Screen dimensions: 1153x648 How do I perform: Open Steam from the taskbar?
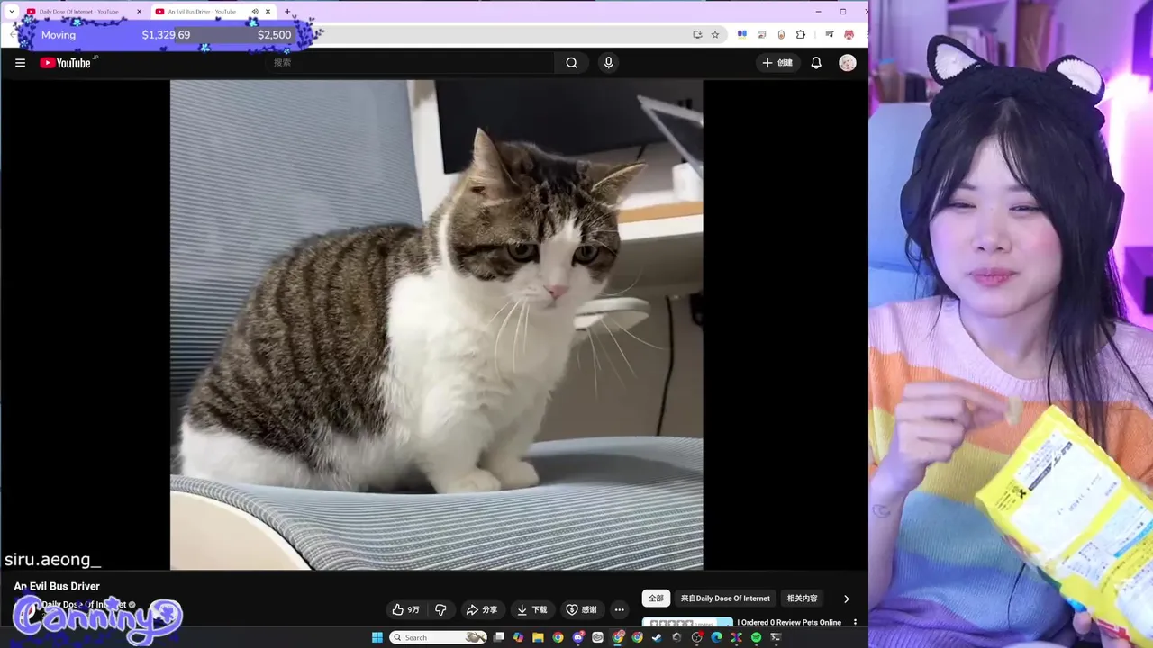tap(657, 637)
